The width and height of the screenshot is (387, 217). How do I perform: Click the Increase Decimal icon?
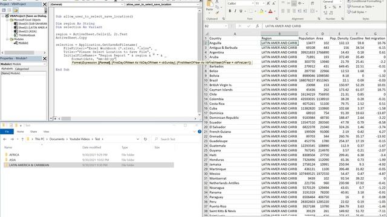[x=325, y=13]
